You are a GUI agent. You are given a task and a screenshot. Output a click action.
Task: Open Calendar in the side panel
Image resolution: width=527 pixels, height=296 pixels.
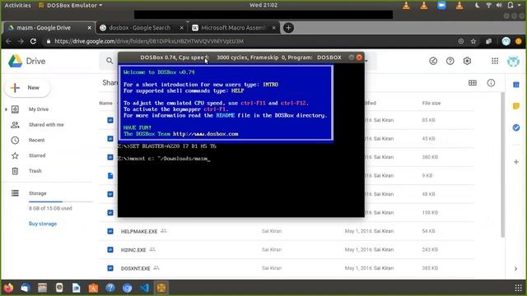pos(516,85)
